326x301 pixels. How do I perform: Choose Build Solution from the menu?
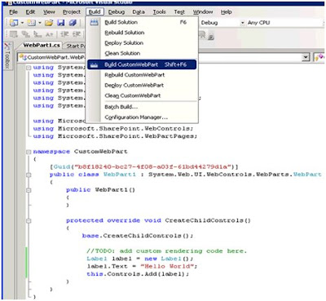click(142, 22)
